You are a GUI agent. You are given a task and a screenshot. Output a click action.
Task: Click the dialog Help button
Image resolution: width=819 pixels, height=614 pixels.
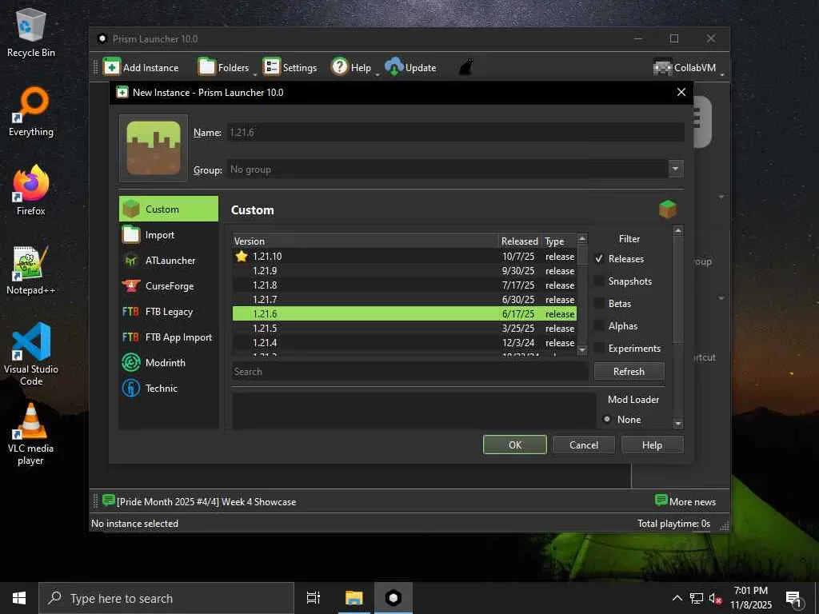pyautogui.click(x=652, y=445)
